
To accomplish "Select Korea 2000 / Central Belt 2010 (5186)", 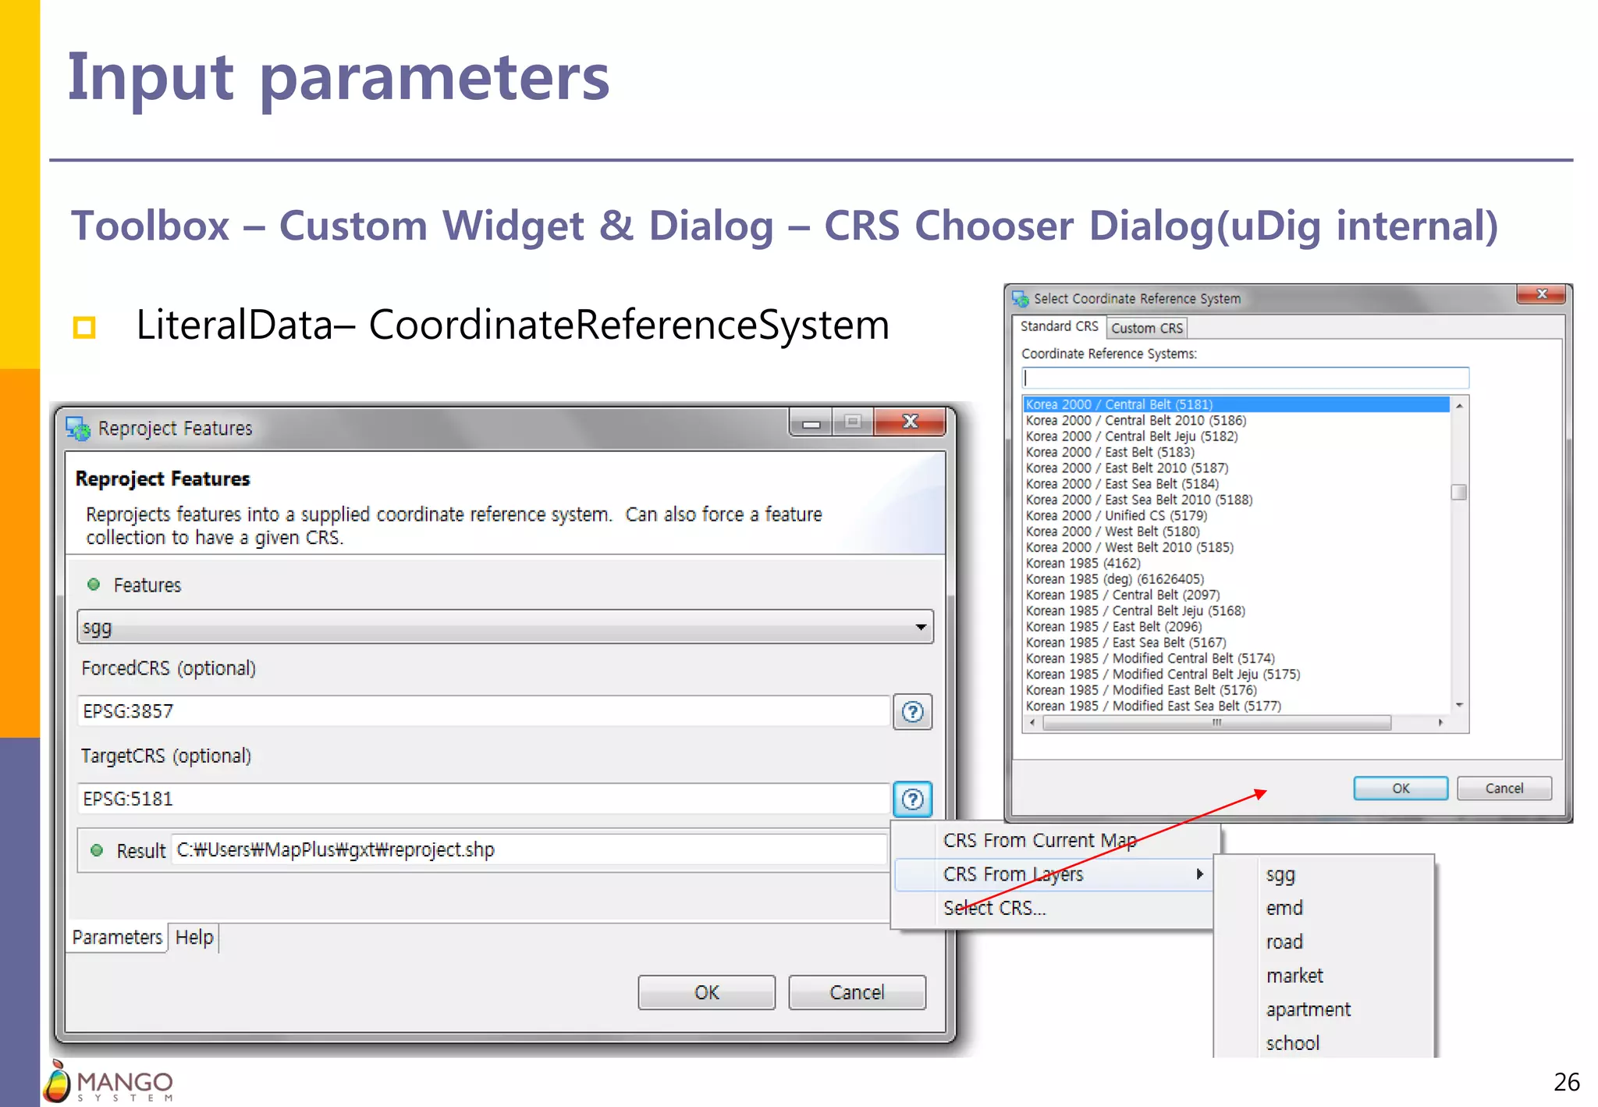I will coord(1135,420).
